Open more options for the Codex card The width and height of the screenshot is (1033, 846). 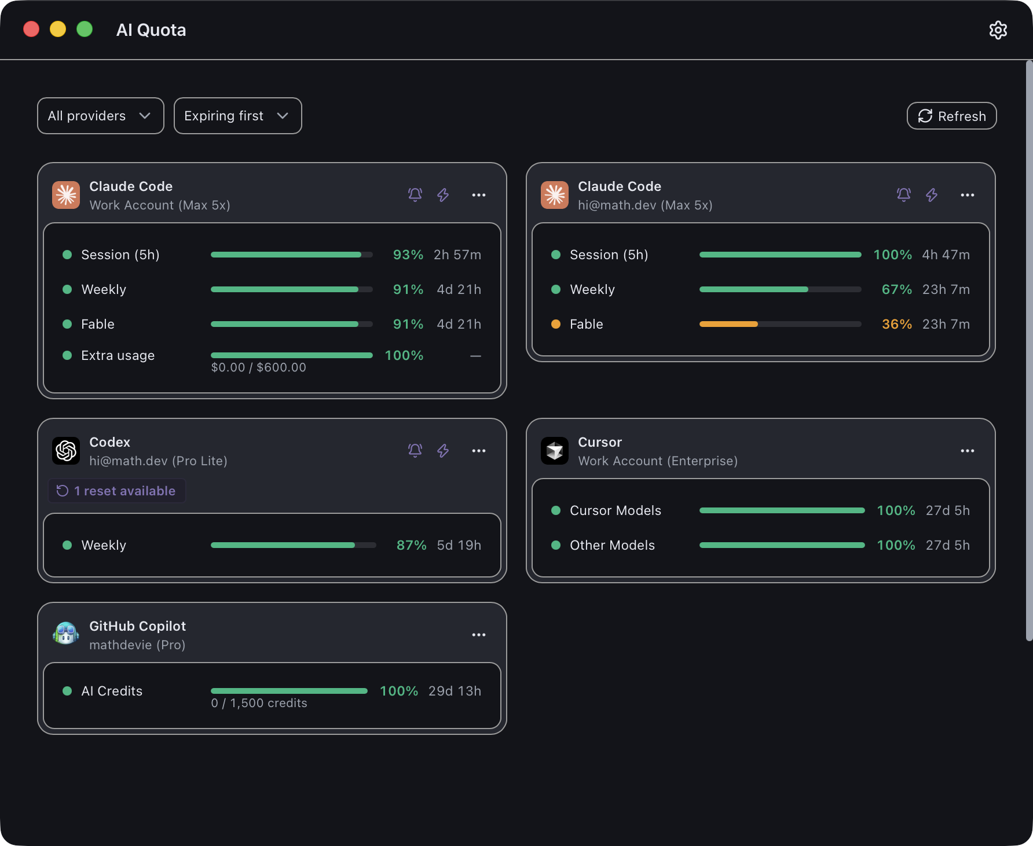[479, 451]
